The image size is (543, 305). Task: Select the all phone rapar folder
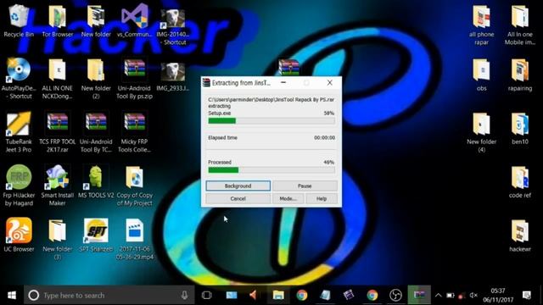pos(481,25)
